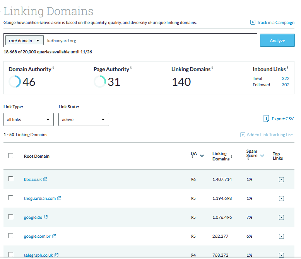Click the Add to Link Tracking List plus icon
This screenshot has width=301, height=259.
click(243, 135)
